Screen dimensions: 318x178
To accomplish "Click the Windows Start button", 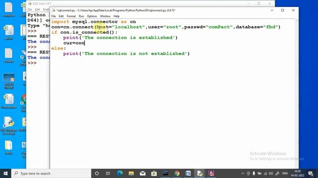I will pos(5,174).
